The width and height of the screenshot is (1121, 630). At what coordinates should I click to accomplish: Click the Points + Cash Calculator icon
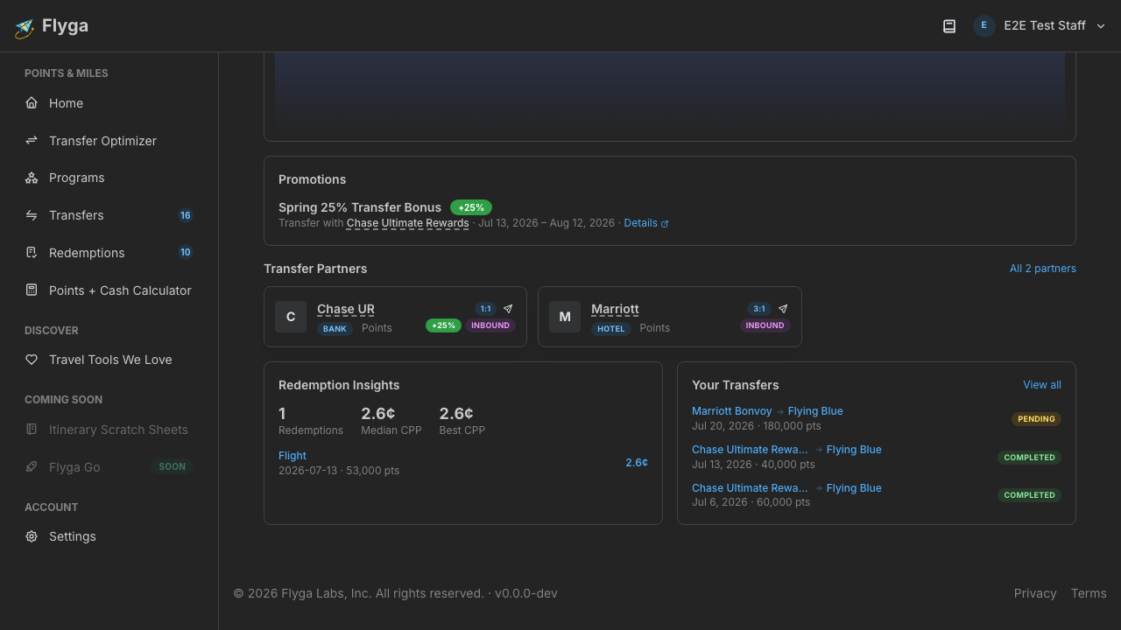pos(32,290)
